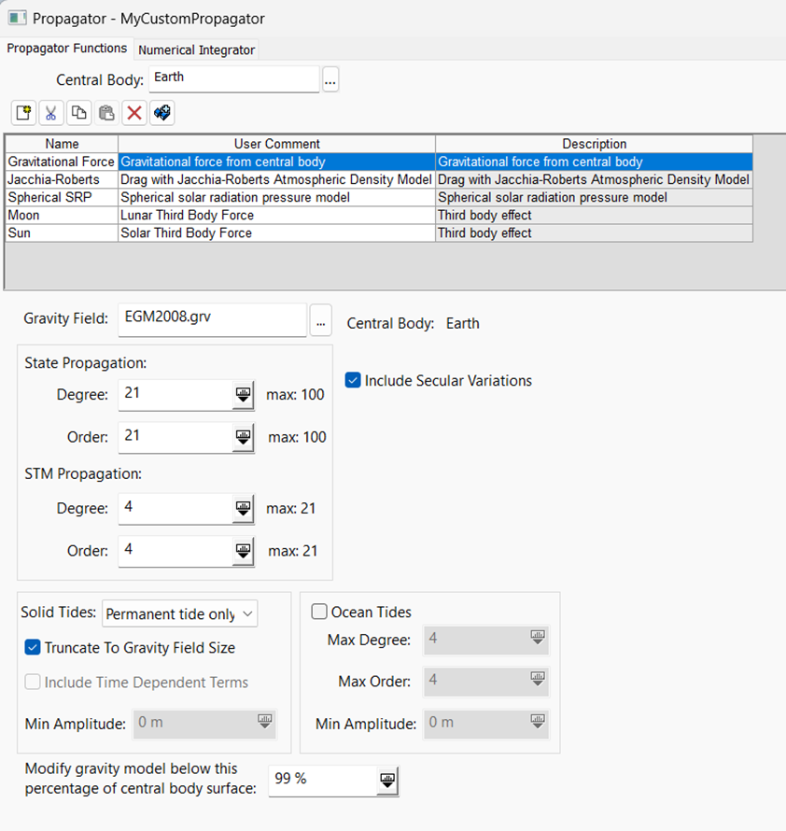
Task: Click the User Comment column header
Action: point(276,144)
